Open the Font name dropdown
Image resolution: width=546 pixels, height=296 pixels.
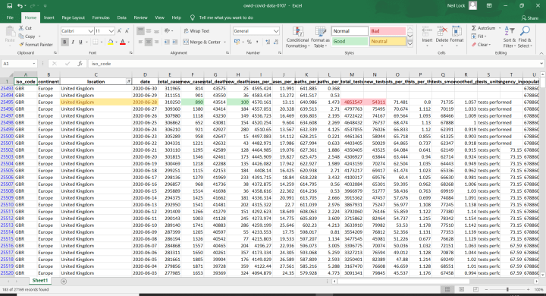[90, 31]
